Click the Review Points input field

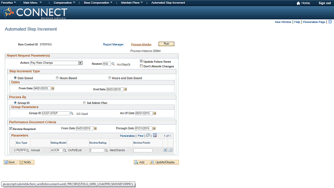(x=143, y=150)
